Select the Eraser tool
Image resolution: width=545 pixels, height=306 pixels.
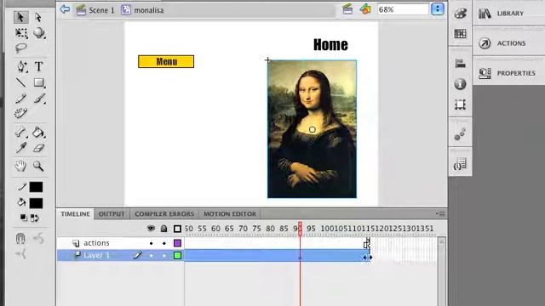tap(38, 148)
